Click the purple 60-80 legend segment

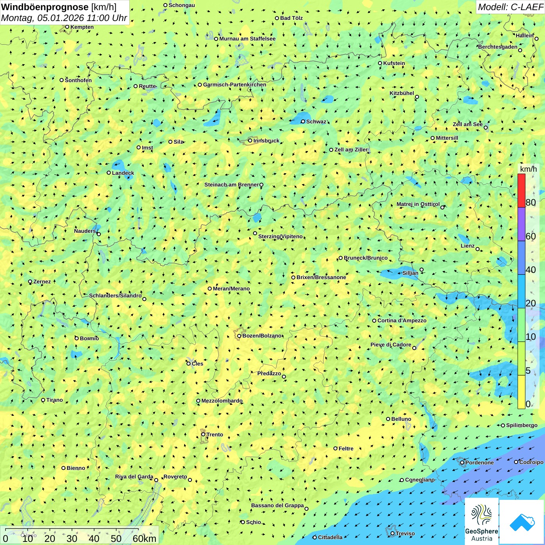pyautogui.click(x=521, y=224)
